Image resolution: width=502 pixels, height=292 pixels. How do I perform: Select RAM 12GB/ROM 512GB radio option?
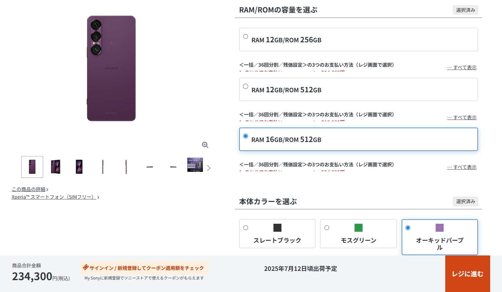[x=246, y=86]
